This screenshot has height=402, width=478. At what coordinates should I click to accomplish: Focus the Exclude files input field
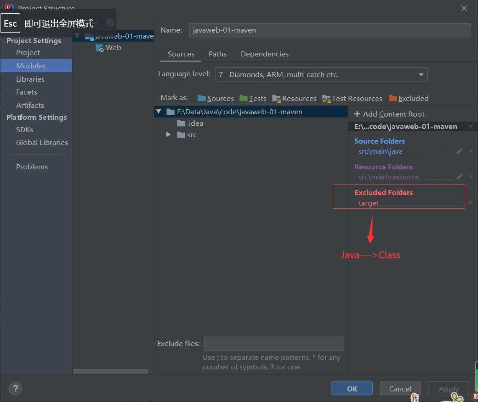tap(274, 343)
